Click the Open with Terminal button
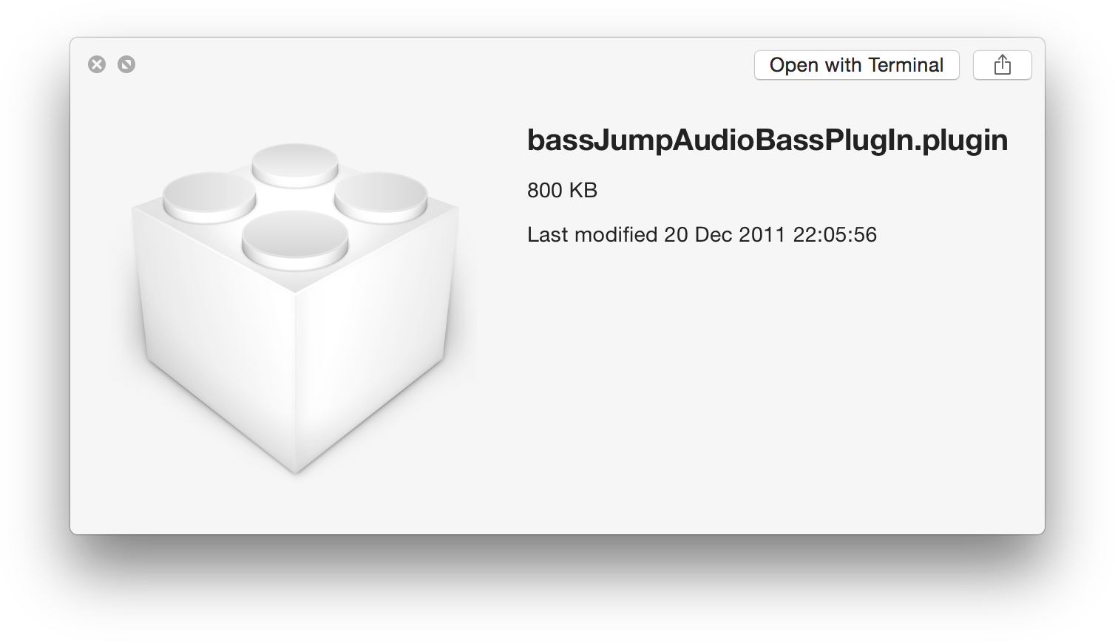 click(x=856, y=65)
